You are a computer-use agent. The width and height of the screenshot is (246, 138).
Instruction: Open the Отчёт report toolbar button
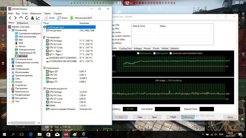(50, 18)
